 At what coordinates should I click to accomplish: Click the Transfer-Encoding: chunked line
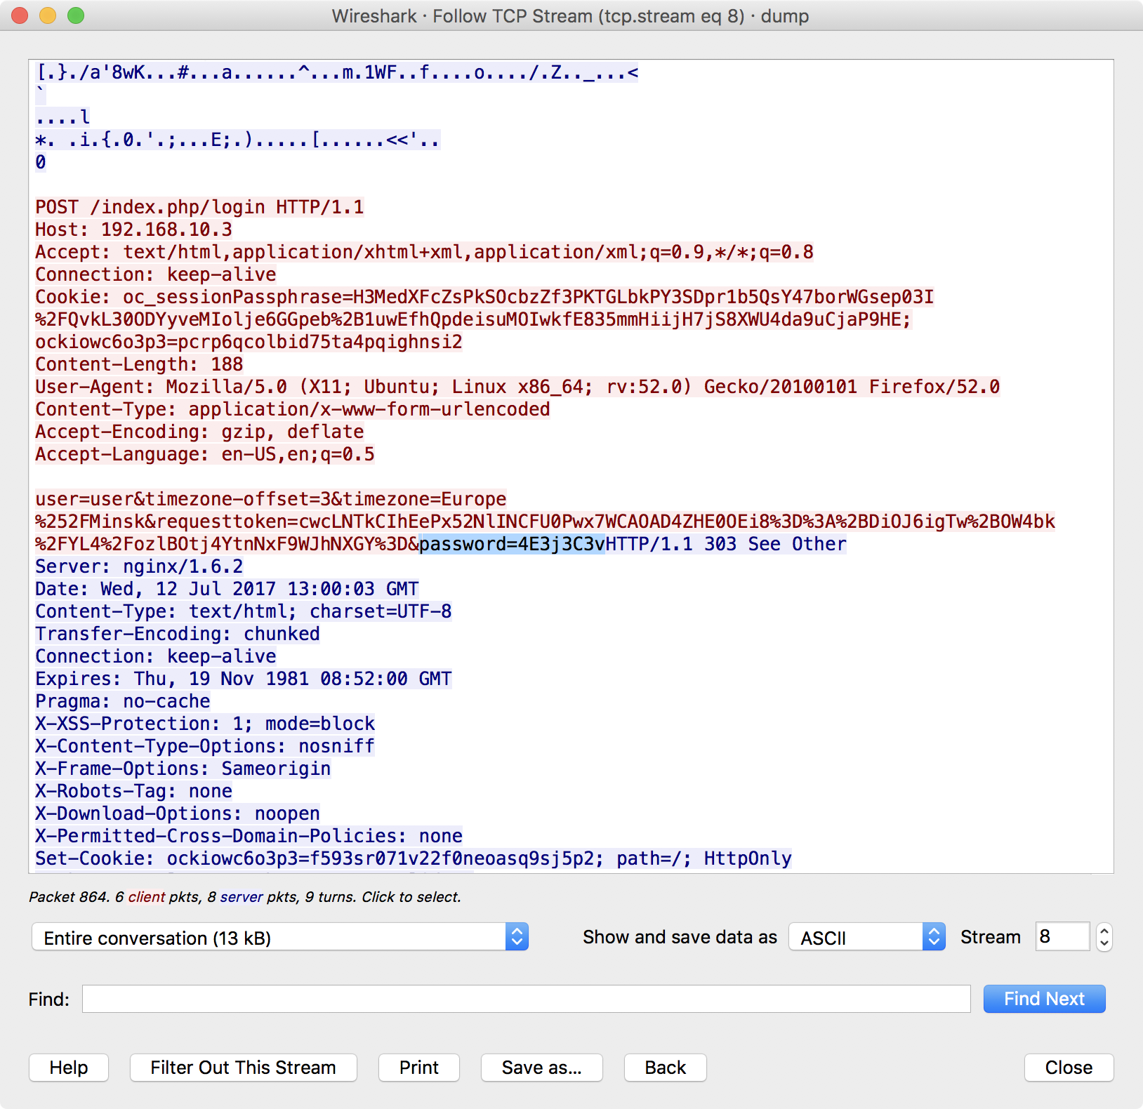(178, 634)
